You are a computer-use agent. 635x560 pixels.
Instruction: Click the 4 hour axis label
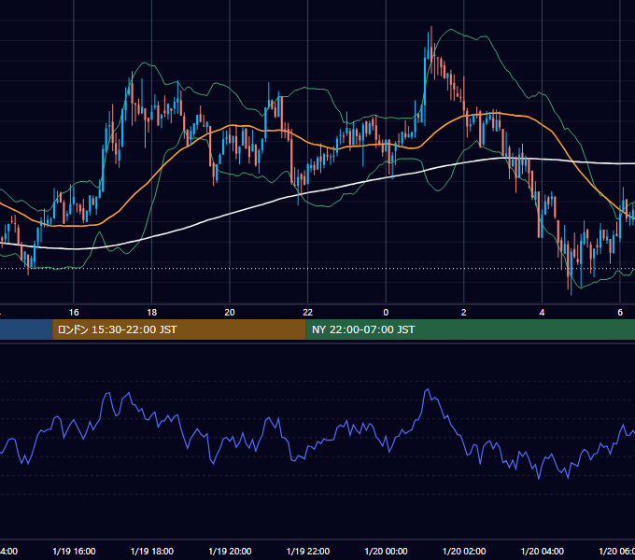tap(542, 313)
